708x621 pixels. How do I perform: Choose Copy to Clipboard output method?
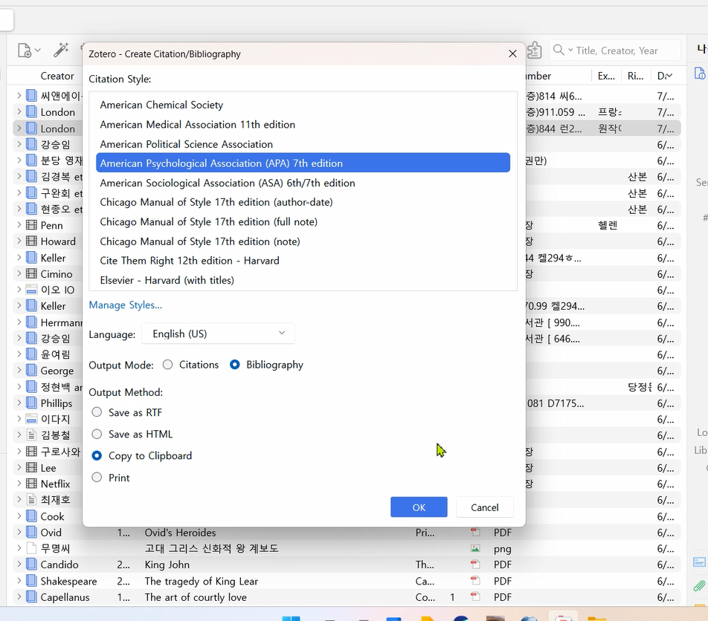coord(97,455)
